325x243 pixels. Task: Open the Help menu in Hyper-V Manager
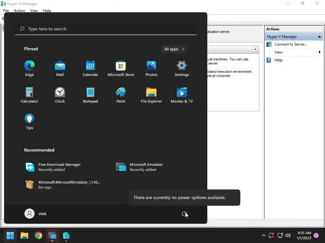[47, 10]
